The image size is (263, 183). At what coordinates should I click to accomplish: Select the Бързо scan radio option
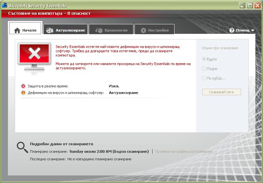(x=204, y=59)
